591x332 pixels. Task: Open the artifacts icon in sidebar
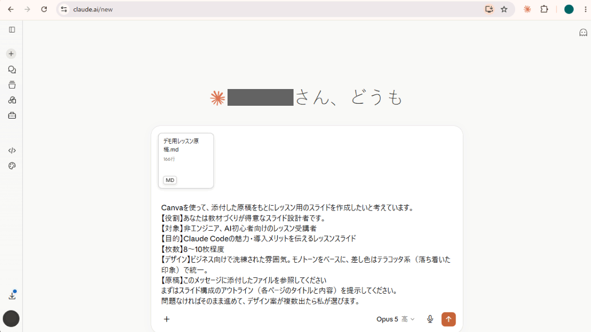(x=12, y=100)
